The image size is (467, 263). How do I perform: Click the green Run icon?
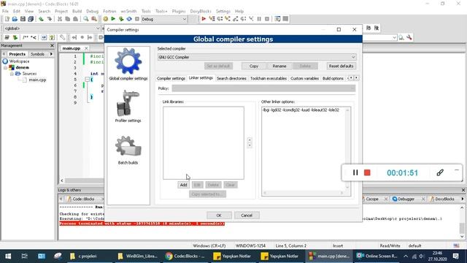[x=113, y=19]
